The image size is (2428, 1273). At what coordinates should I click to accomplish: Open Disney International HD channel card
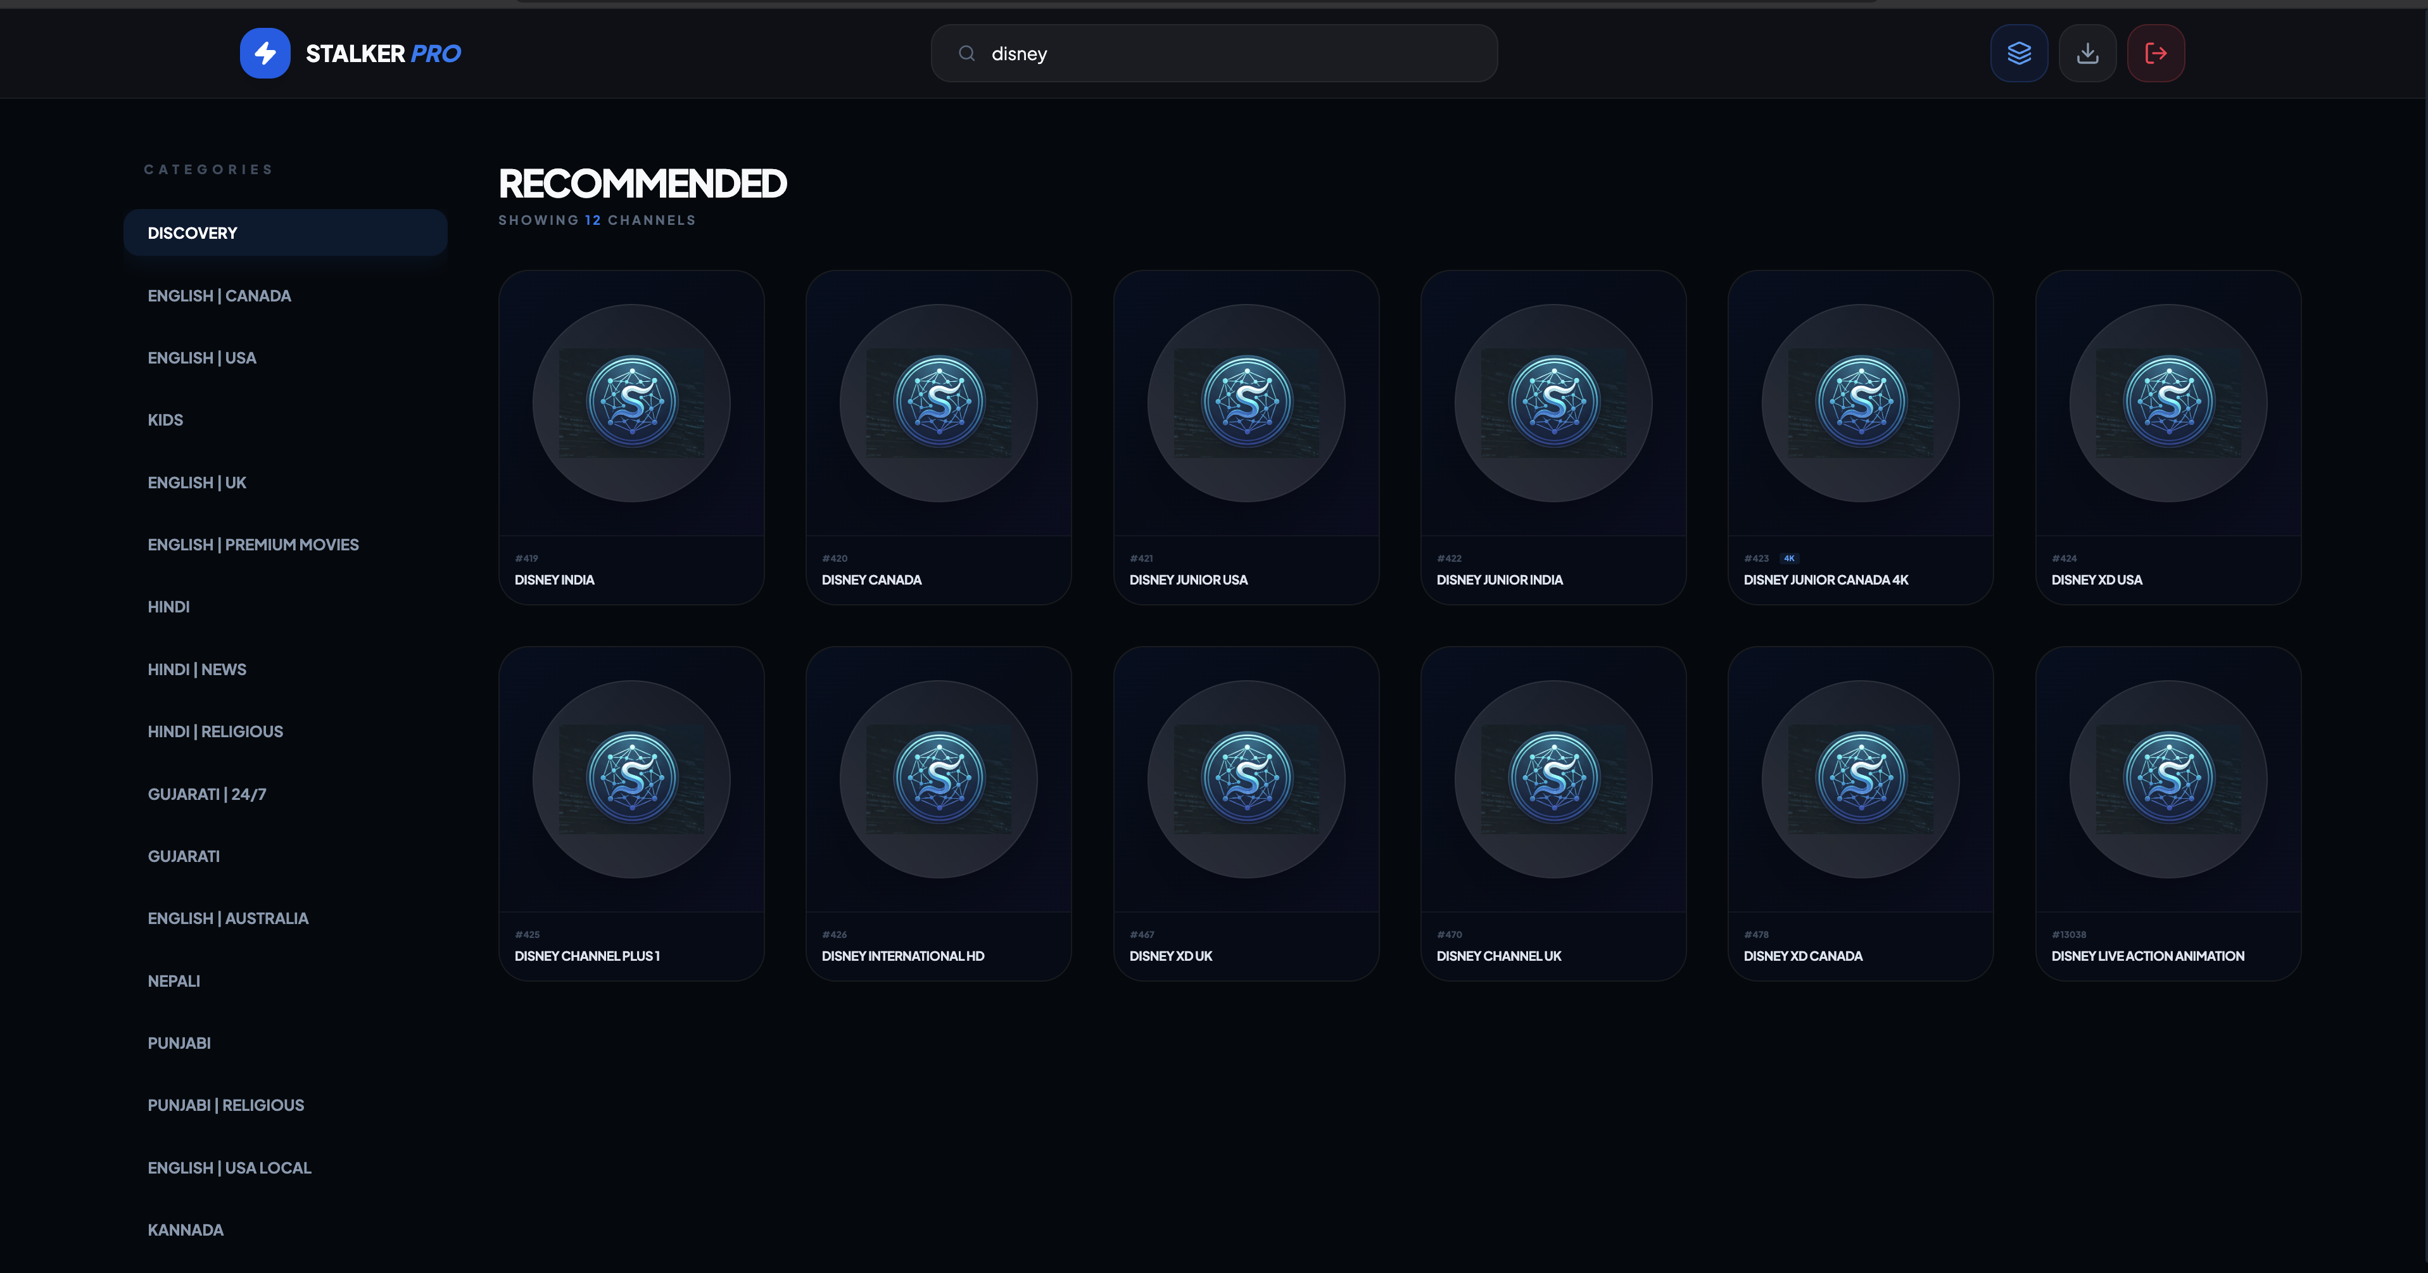click(939, 814)
